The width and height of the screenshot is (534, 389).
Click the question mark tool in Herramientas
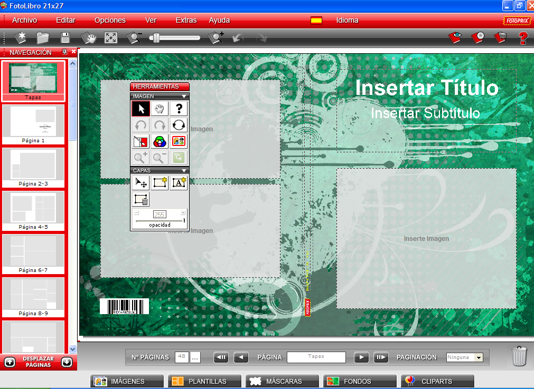tap(179, 109)
